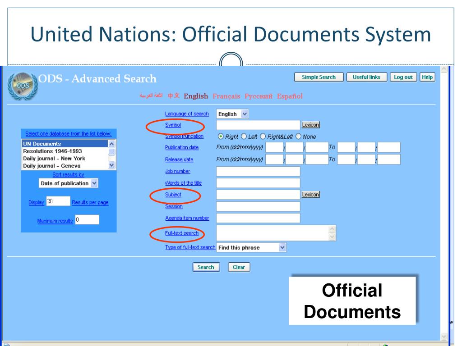462x346 pixels.
Task: Open Useful links page
Action: [x=366, y=77]
